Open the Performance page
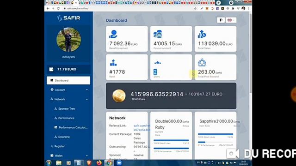This screenshot has height=166, width=296. [x=66, y=118]
